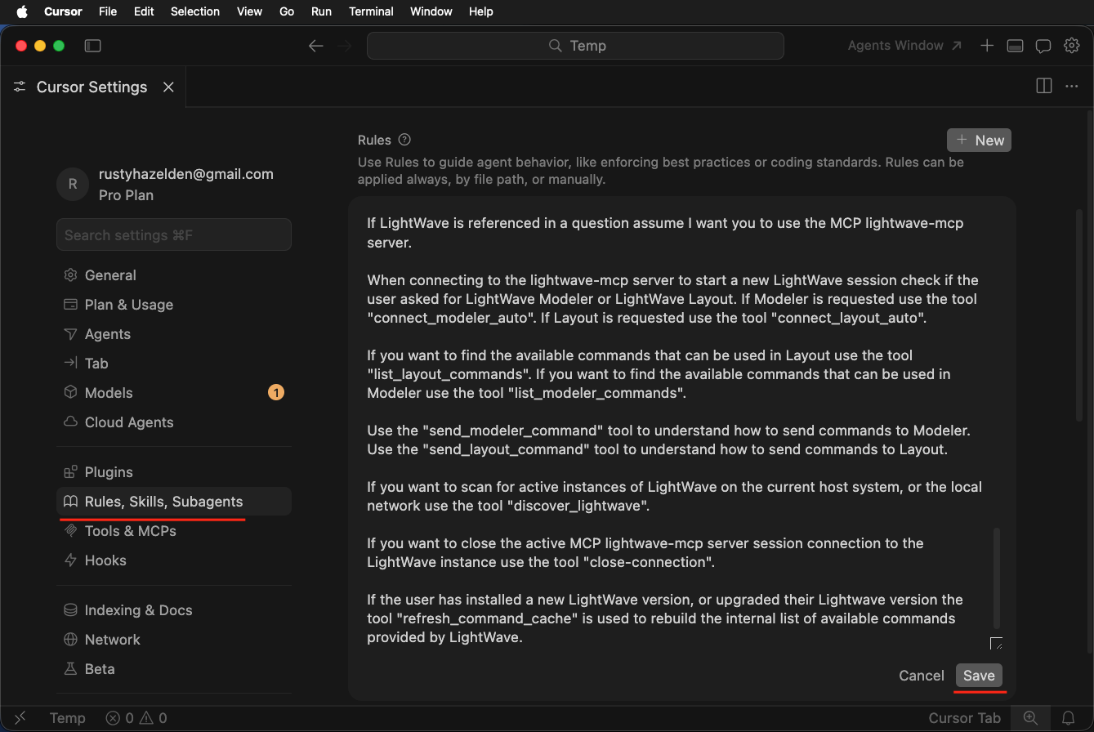The image size is (1094, 732).
Task: Open the errors and warnings indicator
Action: [136, 718]
